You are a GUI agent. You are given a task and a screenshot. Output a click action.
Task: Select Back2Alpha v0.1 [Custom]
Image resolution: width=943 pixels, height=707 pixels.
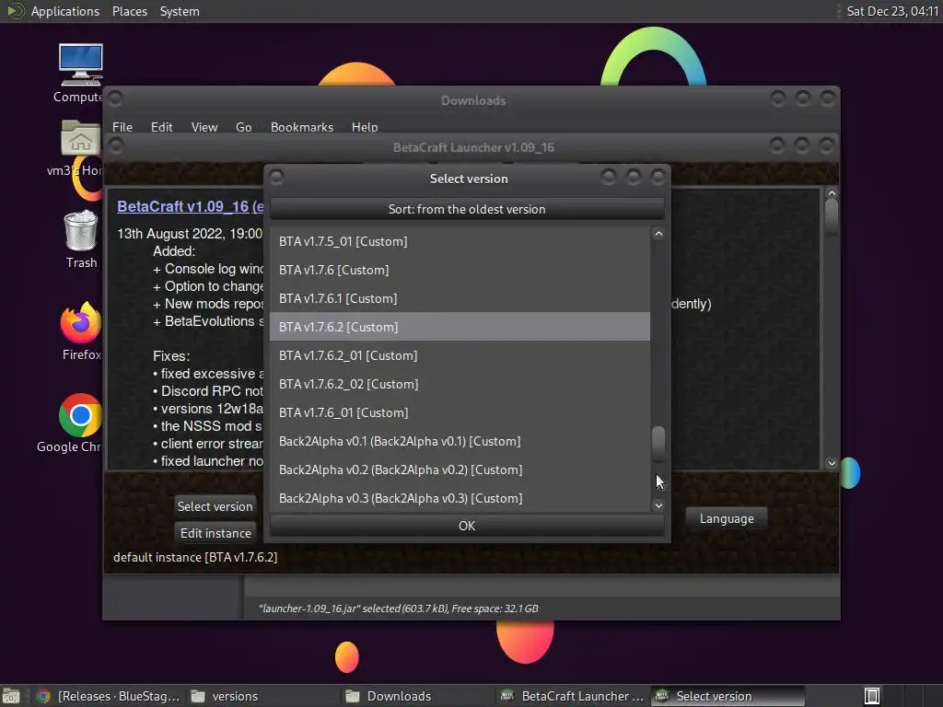click(460, 441)
